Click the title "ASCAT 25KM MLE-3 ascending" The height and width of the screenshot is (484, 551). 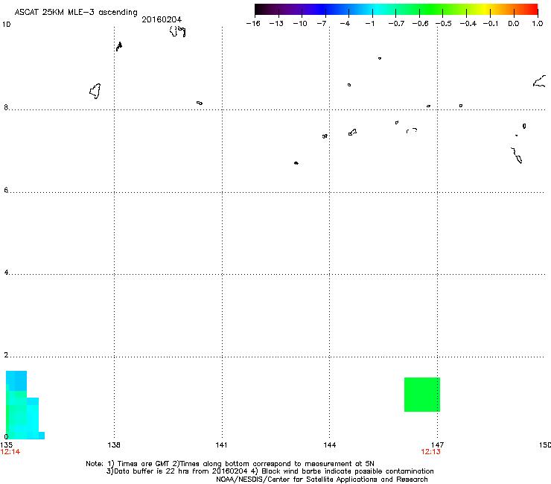76,13
